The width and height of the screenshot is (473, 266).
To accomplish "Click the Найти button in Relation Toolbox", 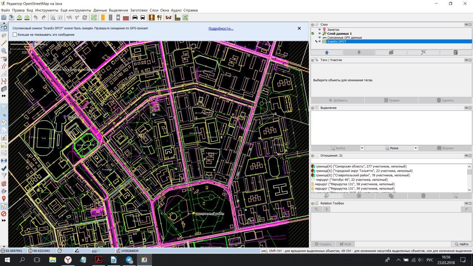I will [x=462, y=244].
